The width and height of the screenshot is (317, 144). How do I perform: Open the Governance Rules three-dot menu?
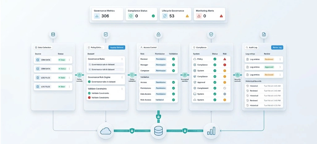pyautogui.click(x=122, y=59)
